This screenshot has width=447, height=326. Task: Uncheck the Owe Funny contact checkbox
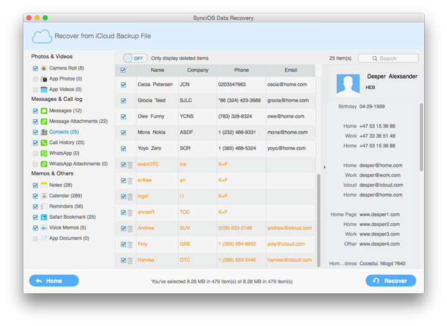pyautogui.click(x=123, y=117)
